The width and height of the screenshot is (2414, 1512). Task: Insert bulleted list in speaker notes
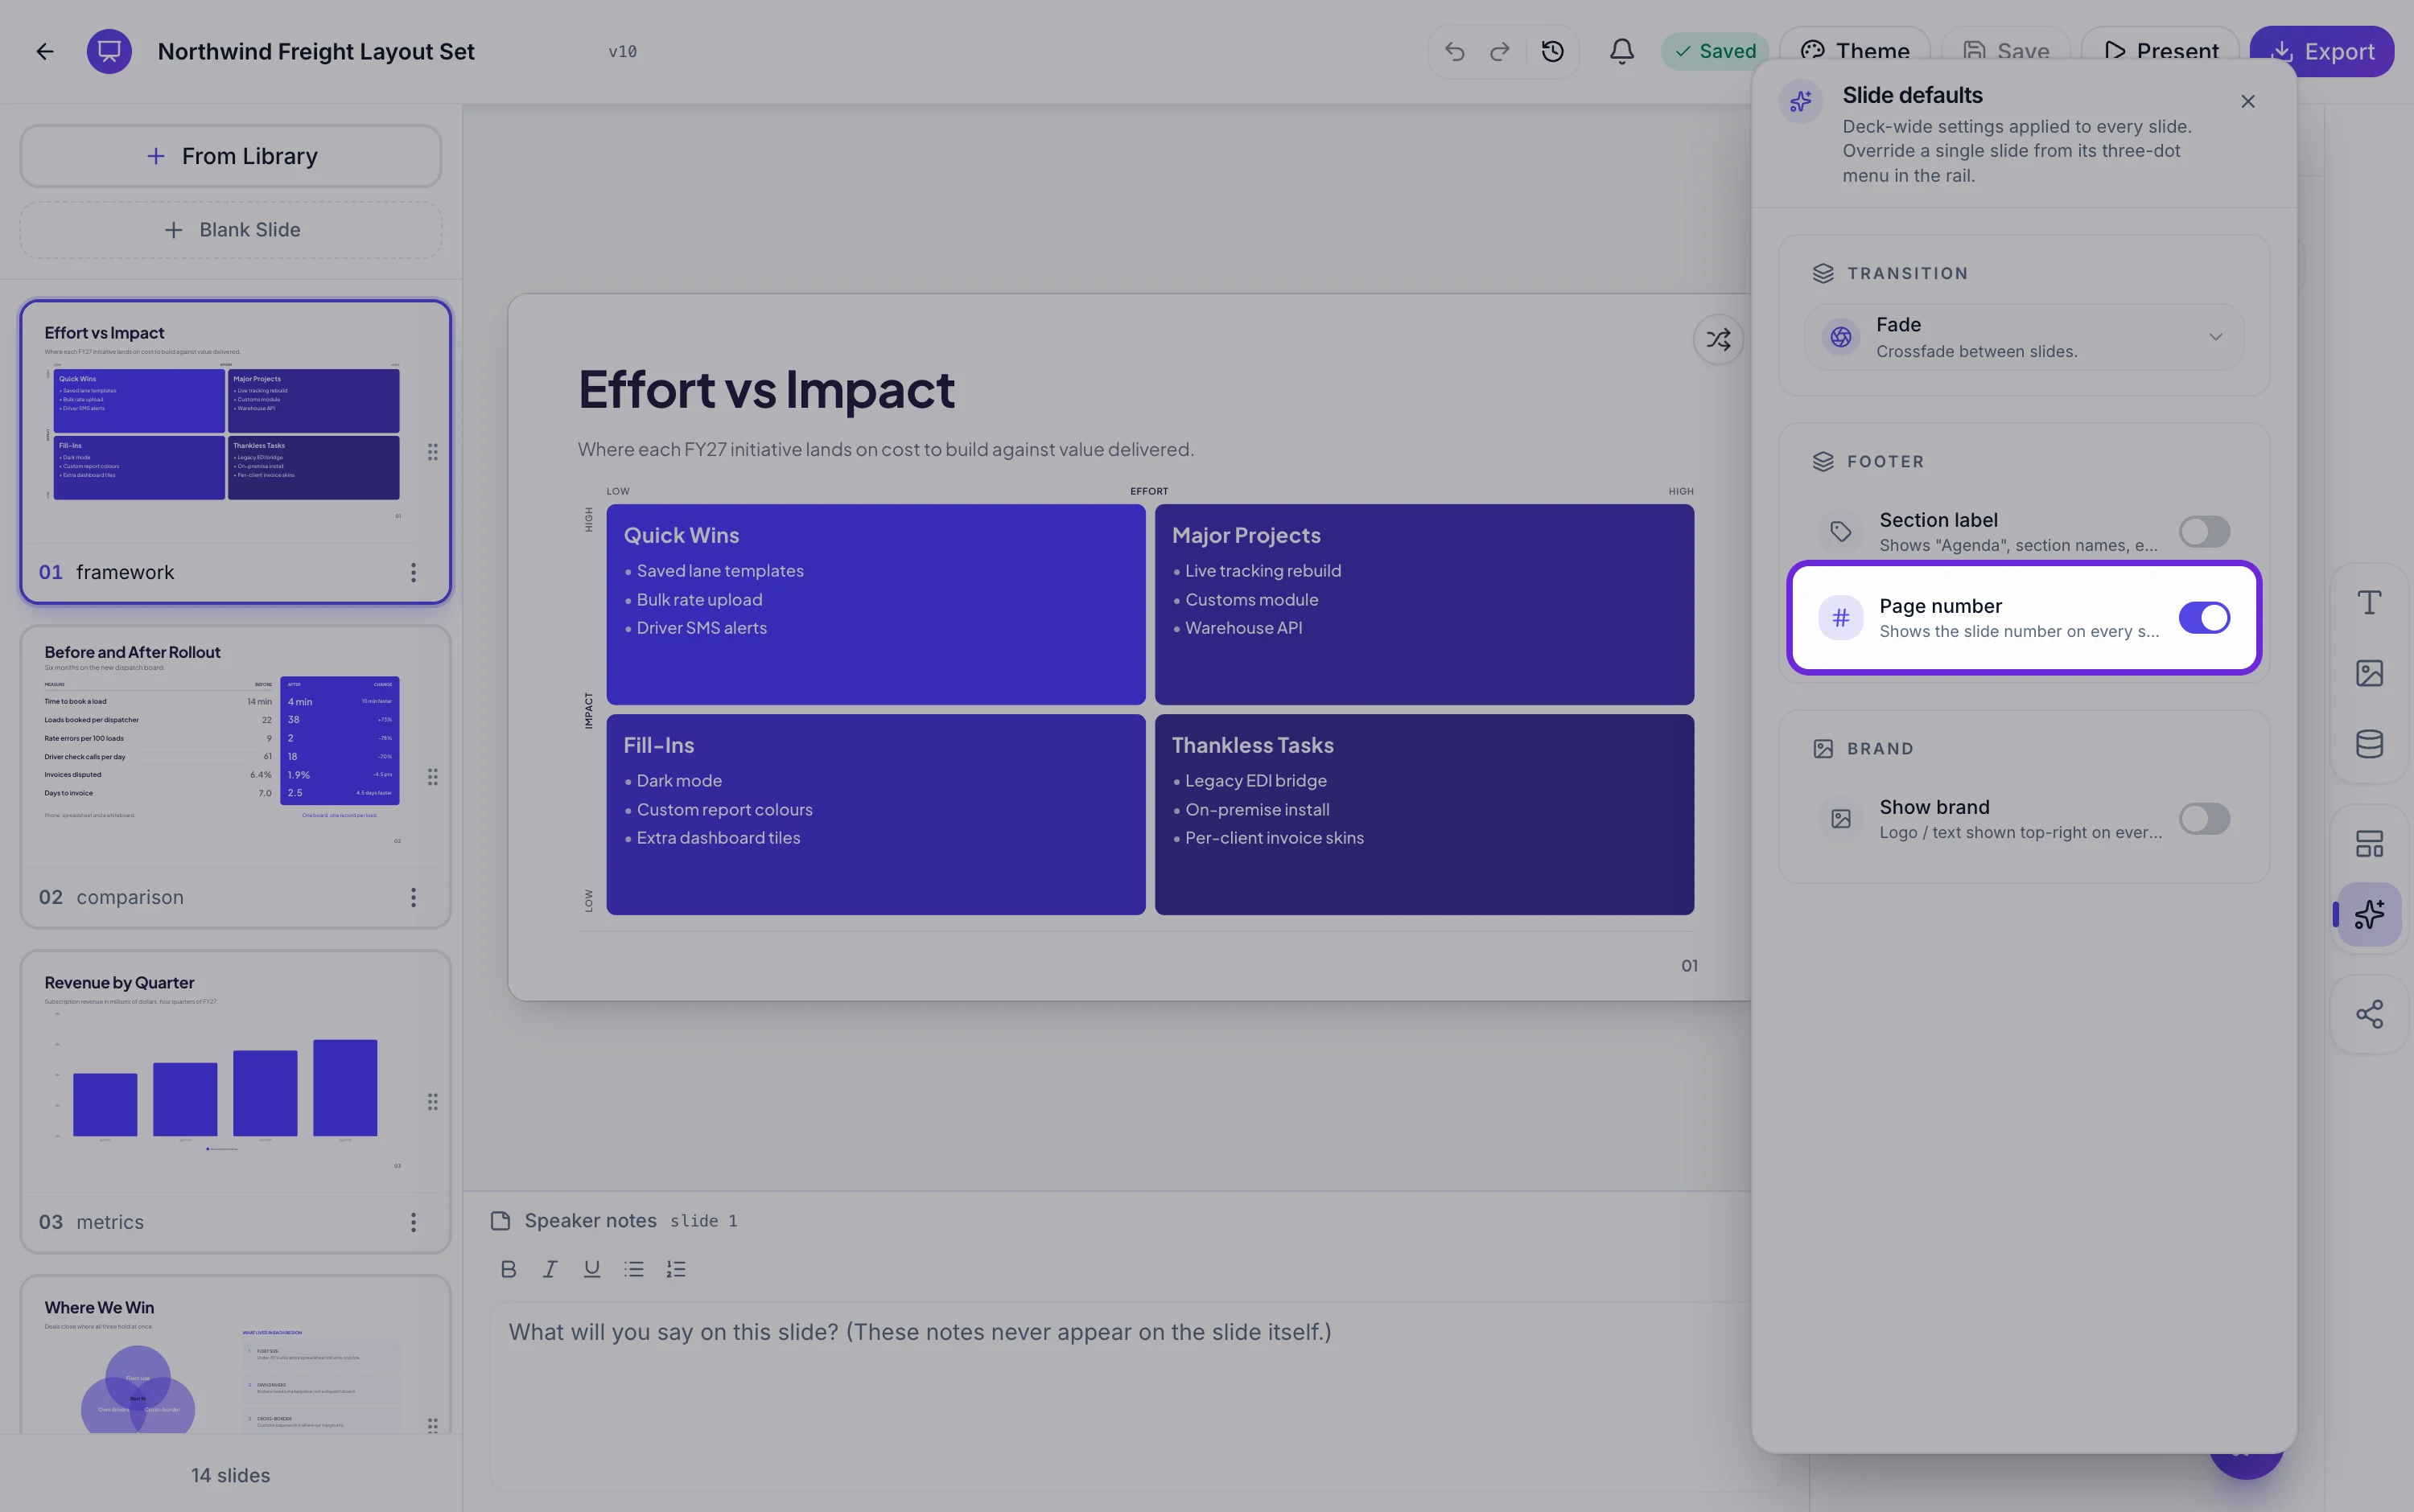pos(634,1269)
